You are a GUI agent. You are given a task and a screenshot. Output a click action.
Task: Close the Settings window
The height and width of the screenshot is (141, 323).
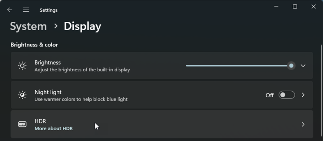313,7
